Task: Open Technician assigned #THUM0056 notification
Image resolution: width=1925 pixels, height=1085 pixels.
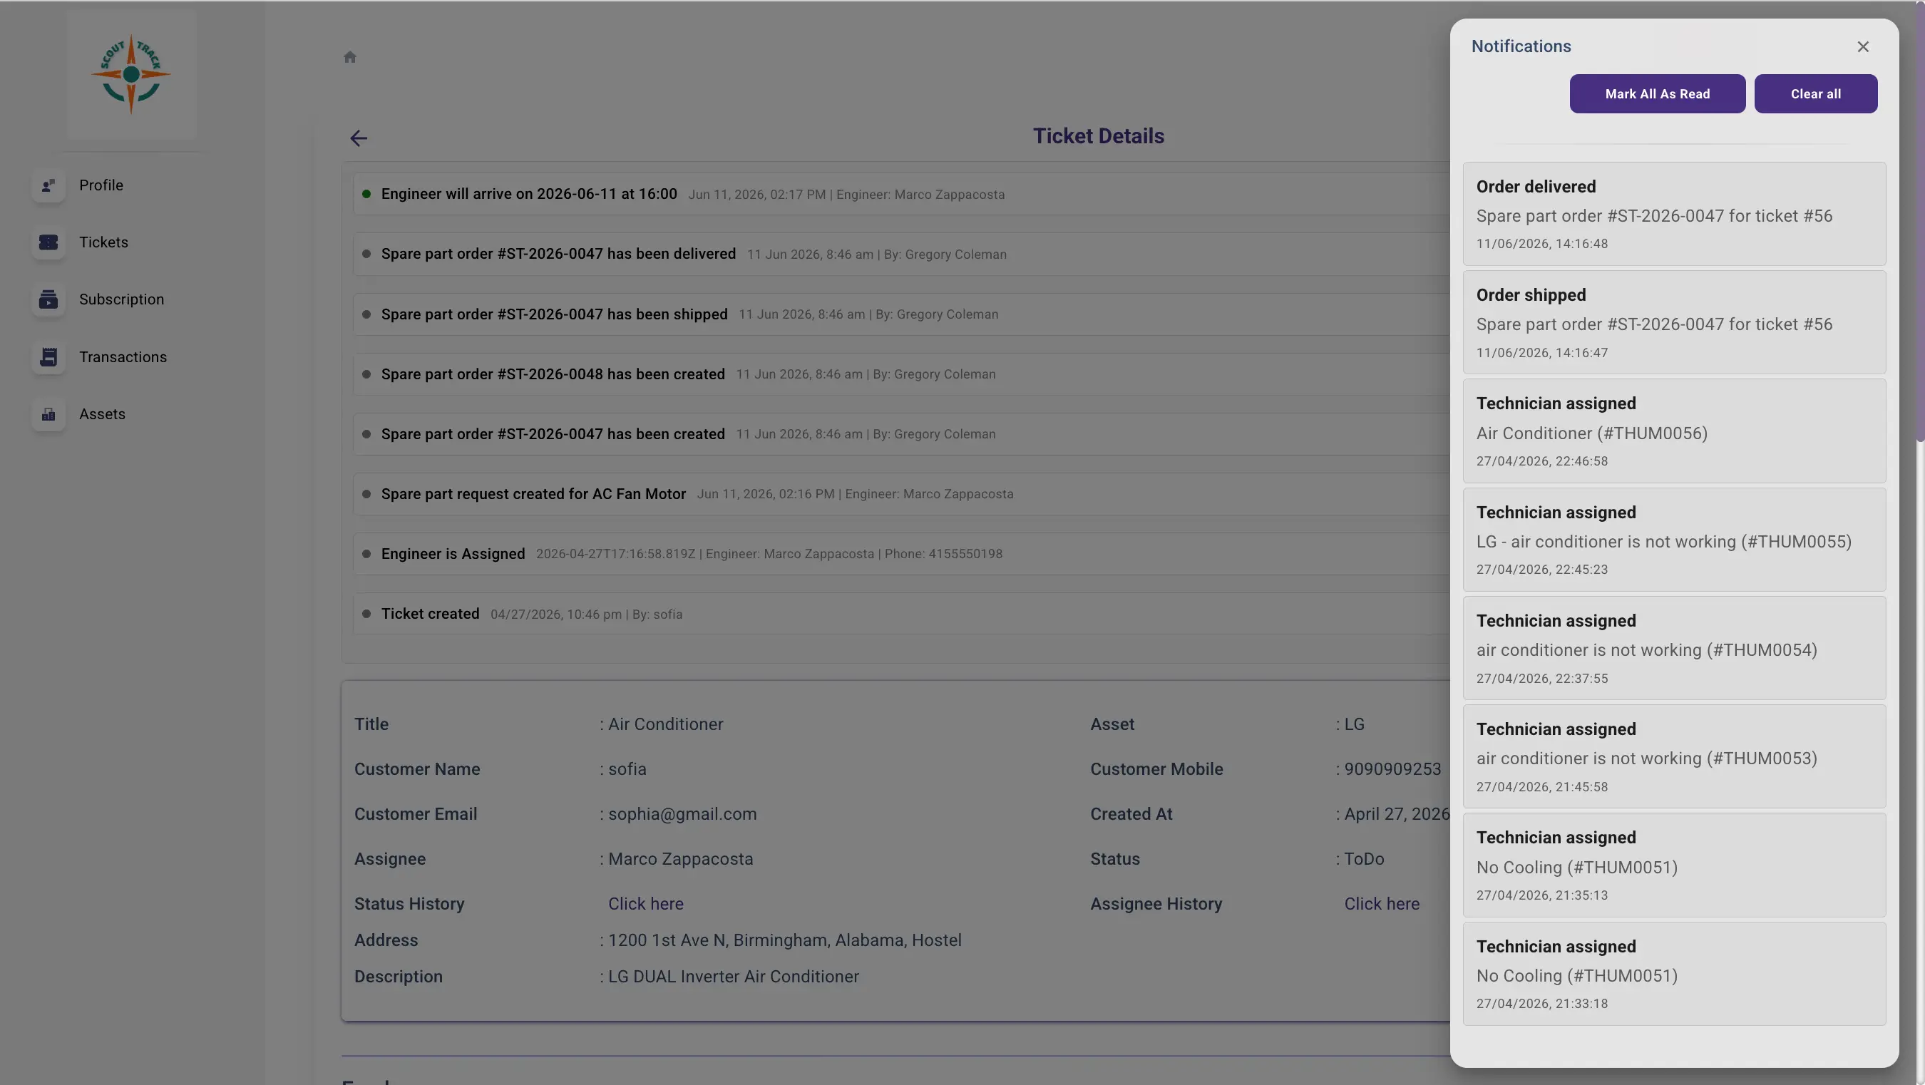Action: [x=1674, y=431]
